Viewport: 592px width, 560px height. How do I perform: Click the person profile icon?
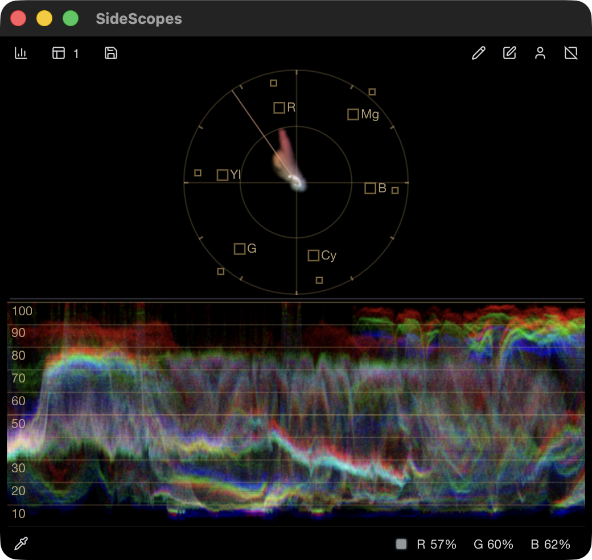click(540, 53)
